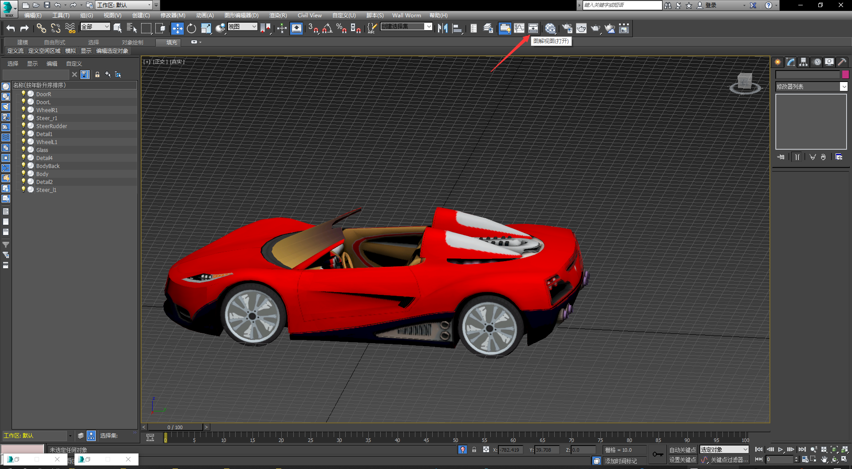Click the Mirror tool icon
This screenshot has width=852, height=469.
(442, 28)
